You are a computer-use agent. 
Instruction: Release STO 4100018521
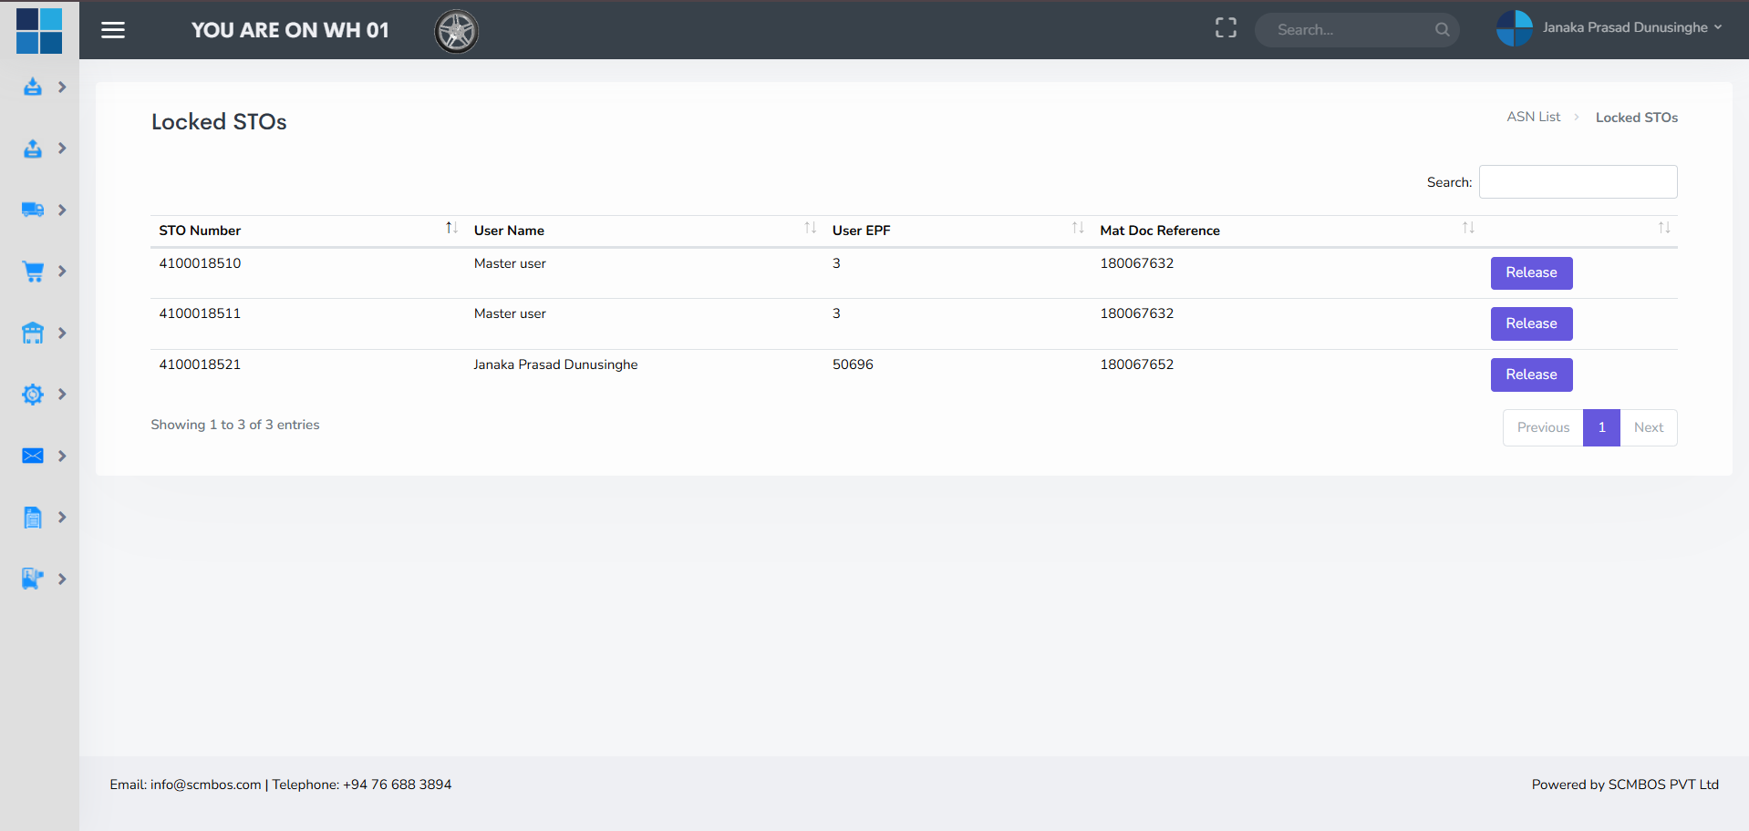[x=1531, y=374]
